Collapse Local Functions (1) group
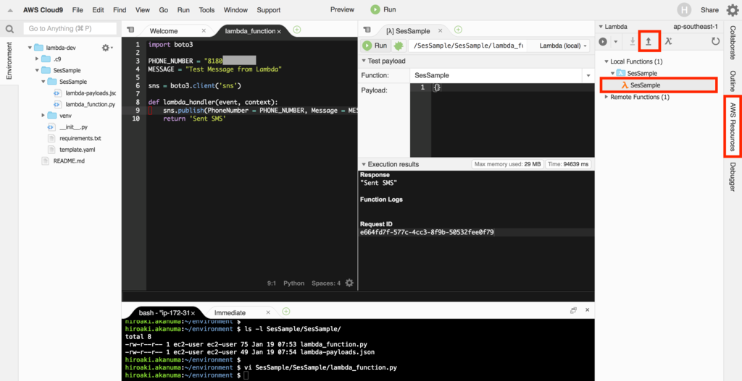Screen dimensions: 742x381 pos(606,62)
